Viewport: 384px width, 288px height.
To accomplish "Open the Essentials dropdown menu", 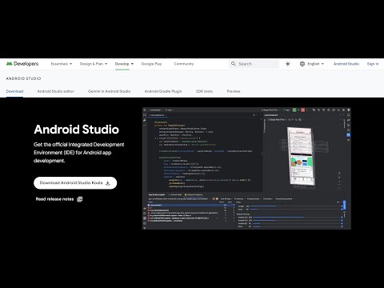I will click(62, 64).
